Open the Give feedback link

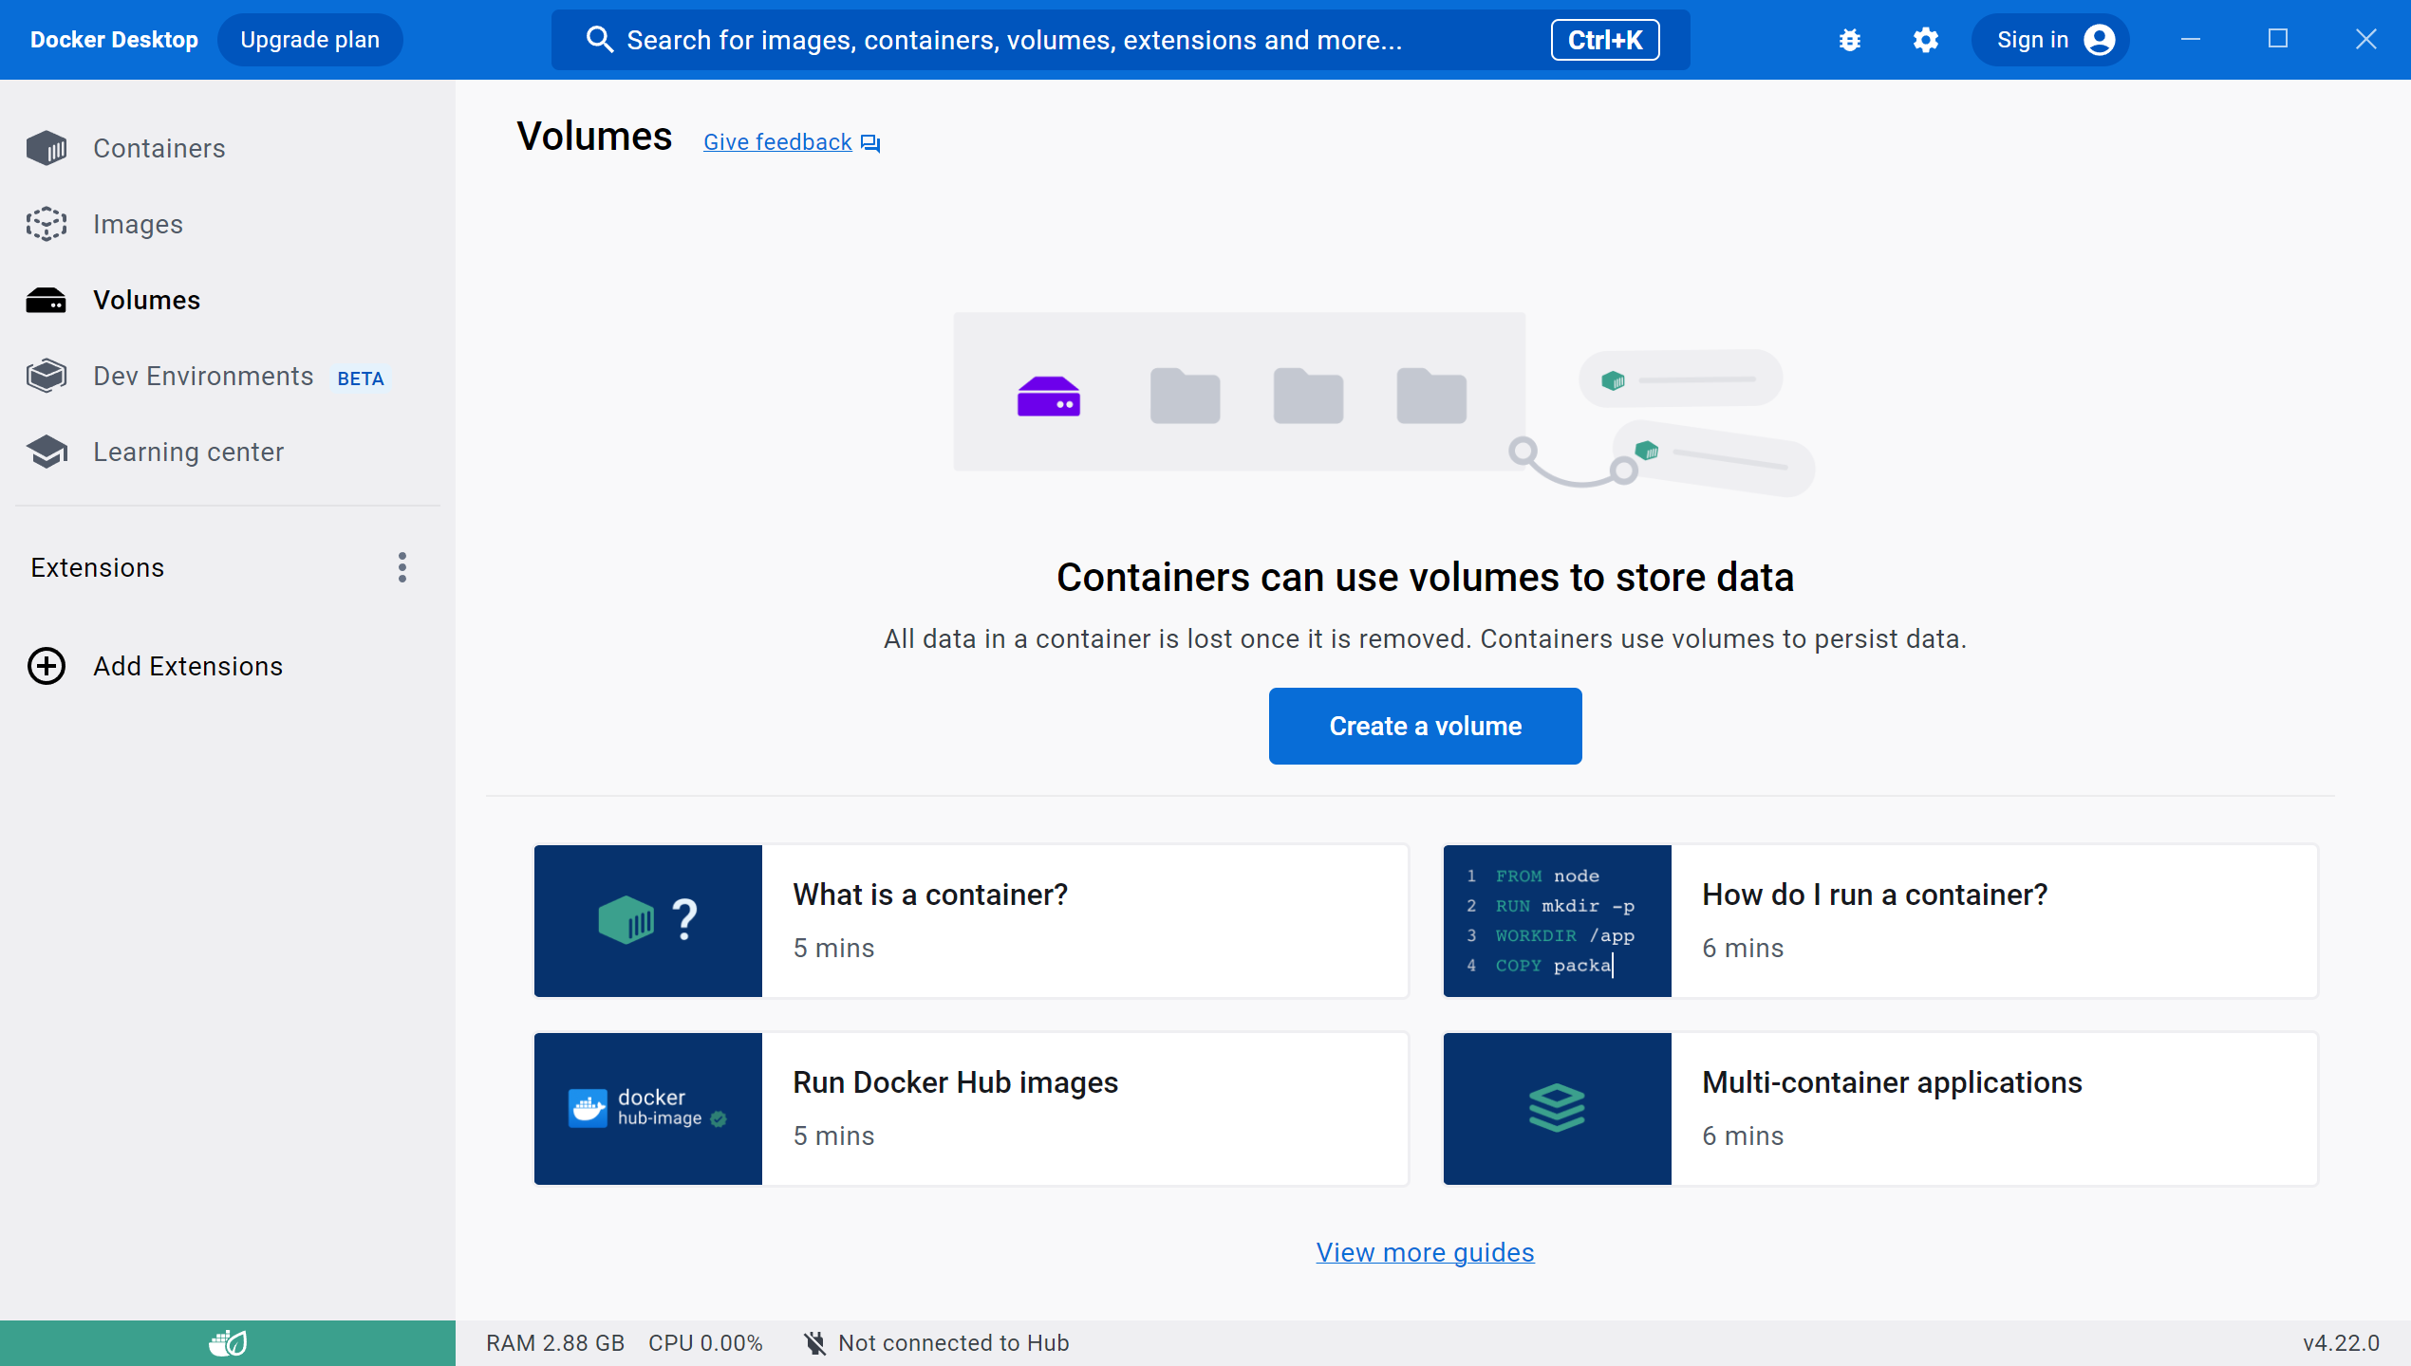click(x=777, y=142)
